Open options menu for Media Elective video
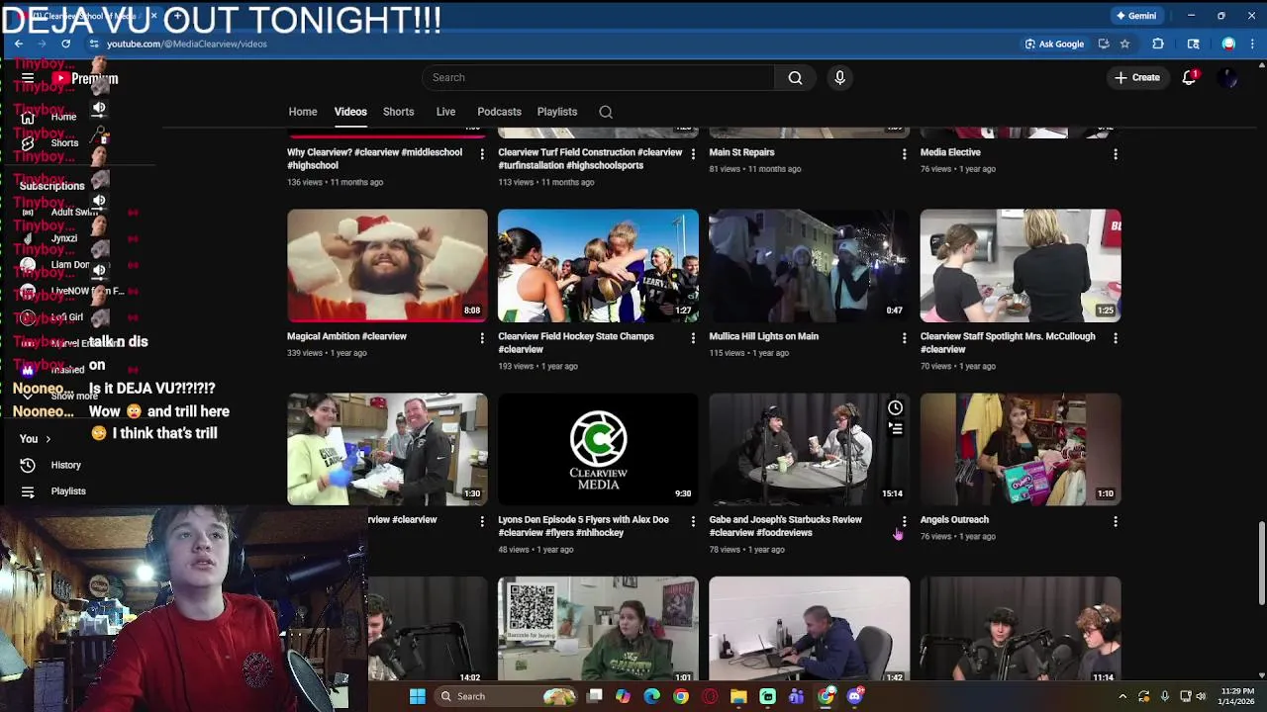The width and height of the screenshot is (1267, 712). tap(1116, 154)
